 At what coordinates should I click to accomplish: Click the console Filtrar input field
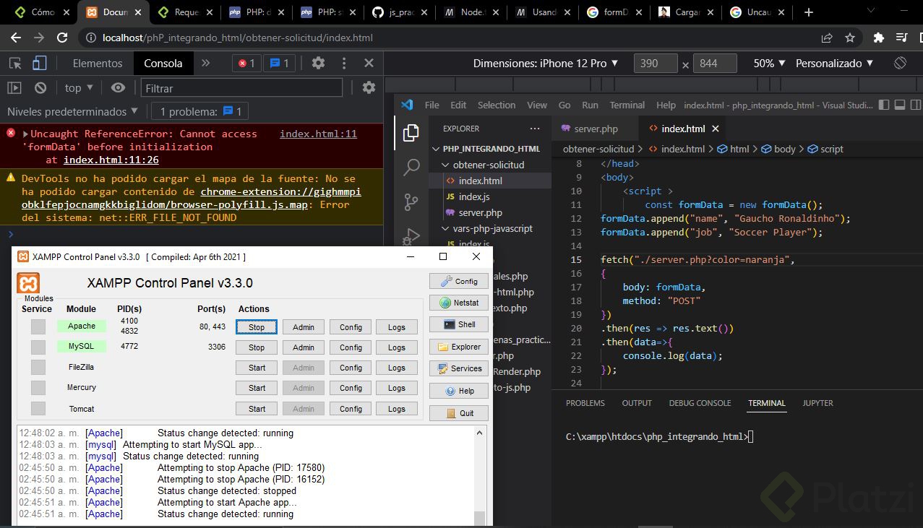click(241, 88)
